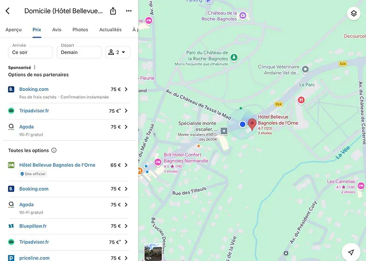Switch to the Photos tab
366x261 pixels.
[x=81, y=30]
